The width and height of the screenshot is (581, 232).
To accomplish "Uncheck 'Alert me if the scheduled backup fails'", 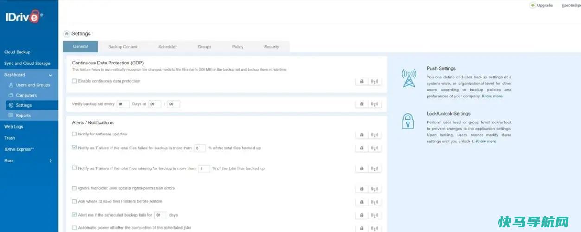I will pyautogui.click(x=74, y=215).
